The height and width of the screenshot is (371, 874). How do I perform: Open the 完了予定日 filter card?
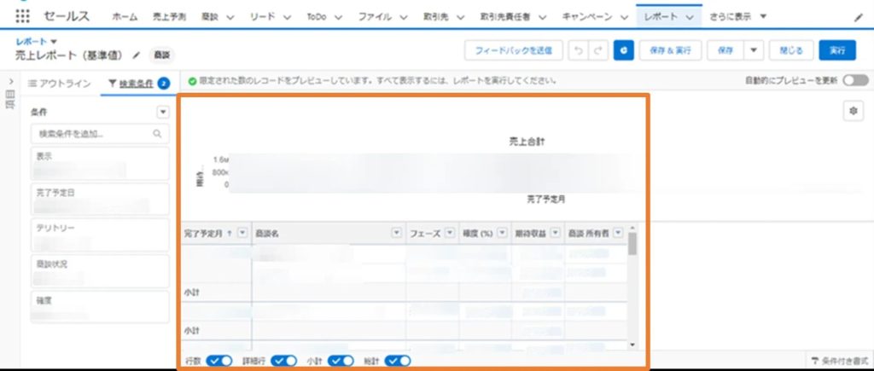coord(100,199)
